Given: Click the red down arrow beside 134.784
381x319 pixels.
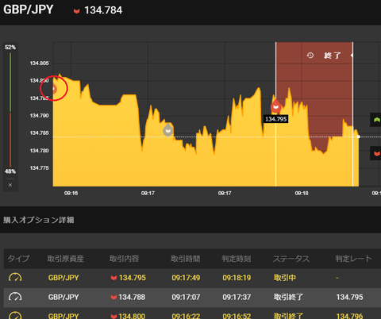Looking at the screenshot, I should click(76, 11).
